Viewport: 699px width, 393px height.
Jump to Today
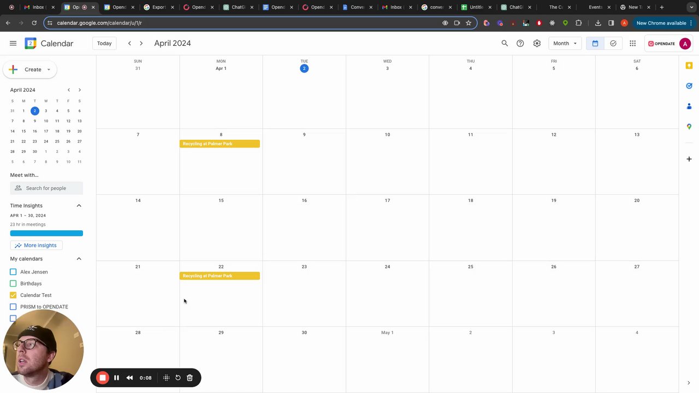(104, 43)
